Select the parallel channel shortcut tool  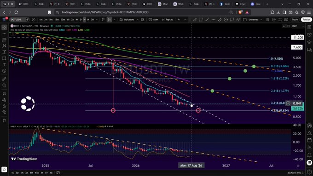pyautogui.click(x=220, y=20)
